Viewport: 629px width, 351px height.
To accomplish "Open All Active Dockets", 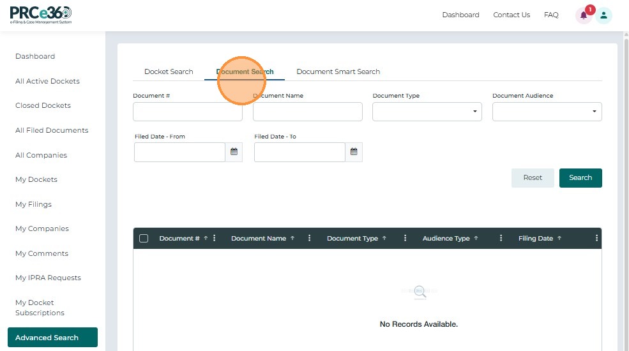I will click(x=47, y=81).
